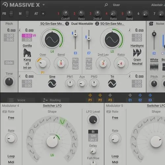This screenshot has height=165, width=165.
Task: Open the Kang wavetable mode menu
Action: [x=27, y=60]
